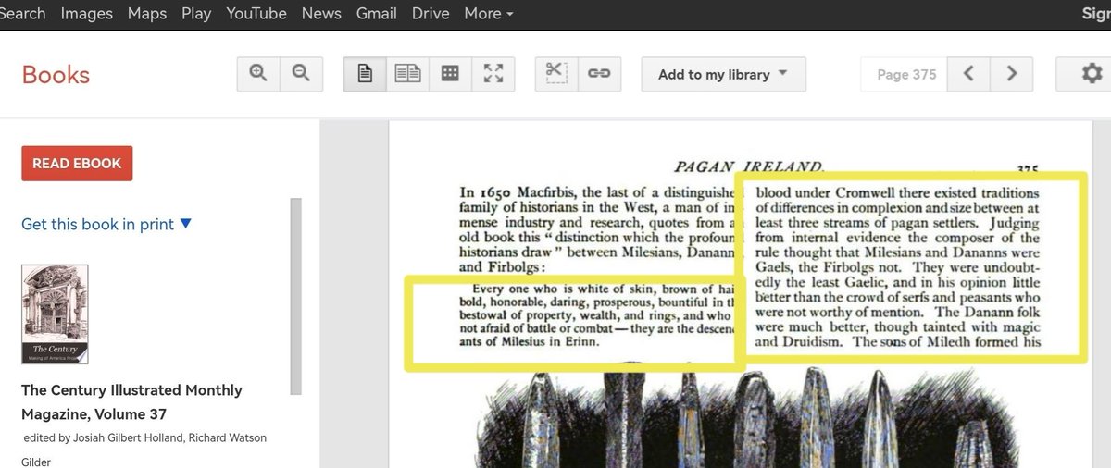Open the Add to my library dropdown

[723, 74]
